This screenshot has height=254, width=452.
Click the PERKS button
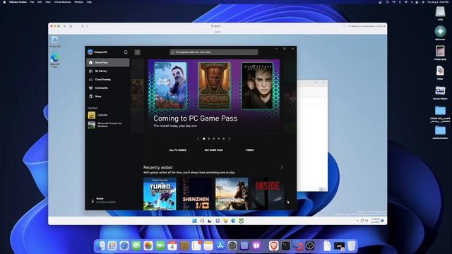coord(249,150)
